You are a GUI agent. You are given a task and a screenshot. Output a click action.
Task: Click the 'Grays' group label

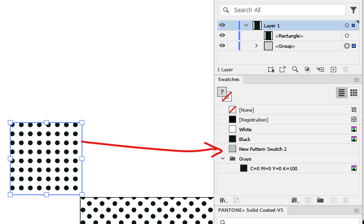pos(245,159)
